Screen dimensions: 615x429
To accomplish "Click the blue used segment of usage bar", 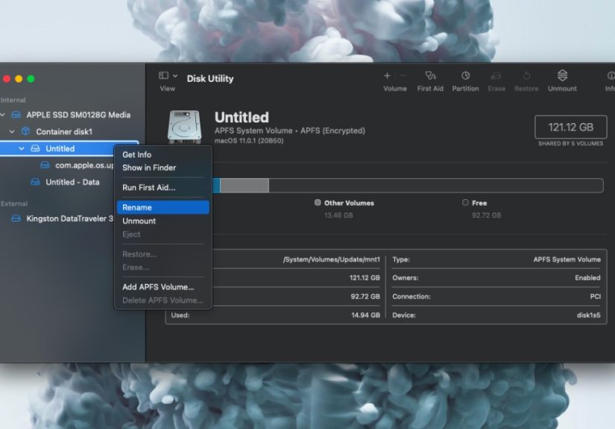I will click(x=216, y=185).
